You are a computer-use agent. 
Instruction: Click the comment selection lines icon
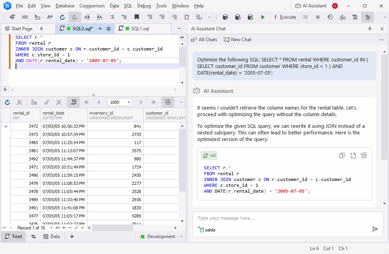[x=112, y=17]
